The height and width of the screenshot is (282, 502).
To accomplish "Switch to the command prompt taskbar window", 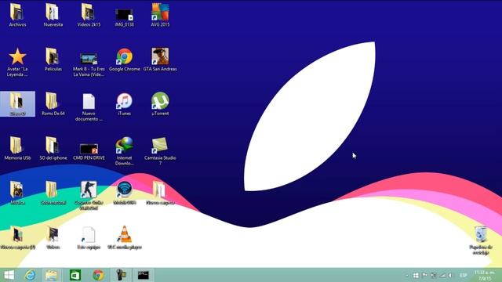I will [143, 275].
